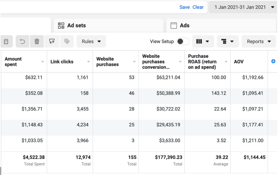Switch to the Ad sets tab

(76, 26)
